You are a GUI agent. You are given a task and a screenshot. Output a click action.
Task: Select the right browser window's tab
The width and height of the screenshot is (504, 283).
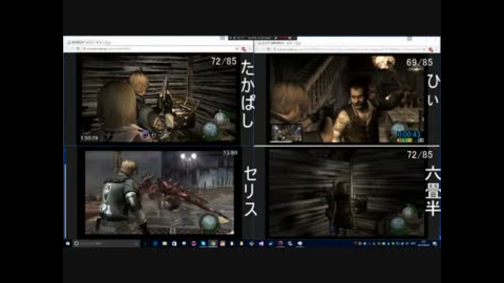[x=278, y=42]
